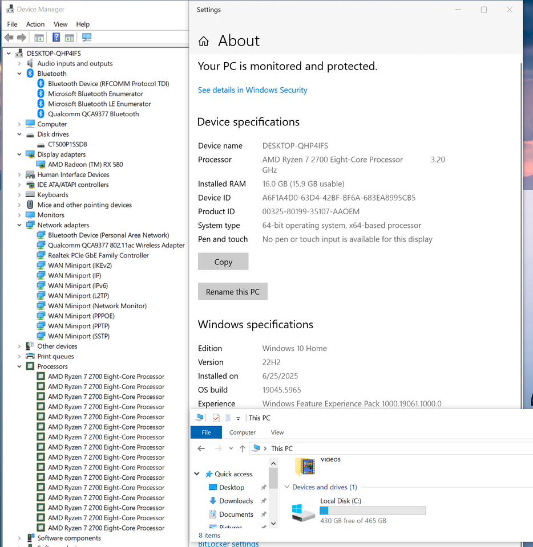Click the Copy button for device specifications
This screenshot has width=533, height=547.
coord(223,262)
